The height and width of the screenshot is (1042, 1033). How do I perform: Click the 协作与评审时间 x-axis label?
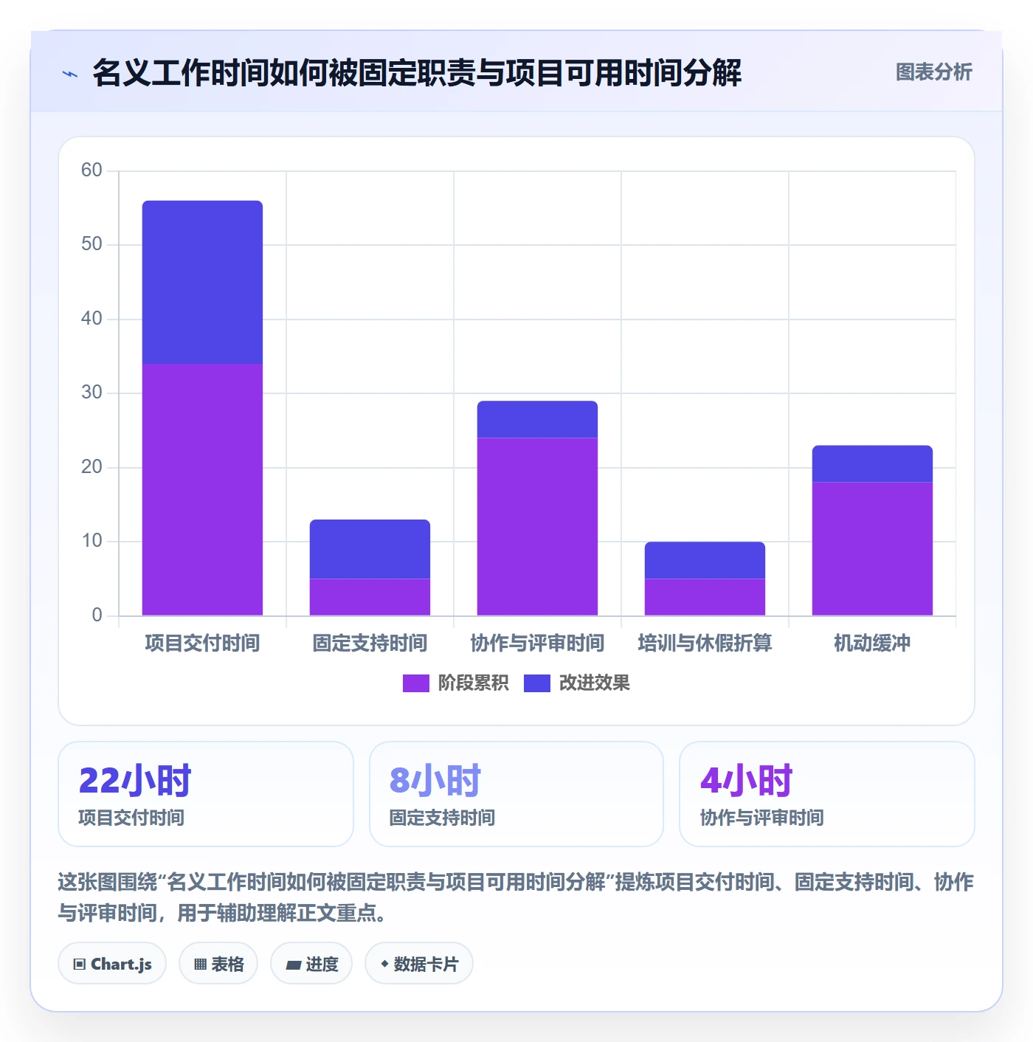(x=537, y=644)
